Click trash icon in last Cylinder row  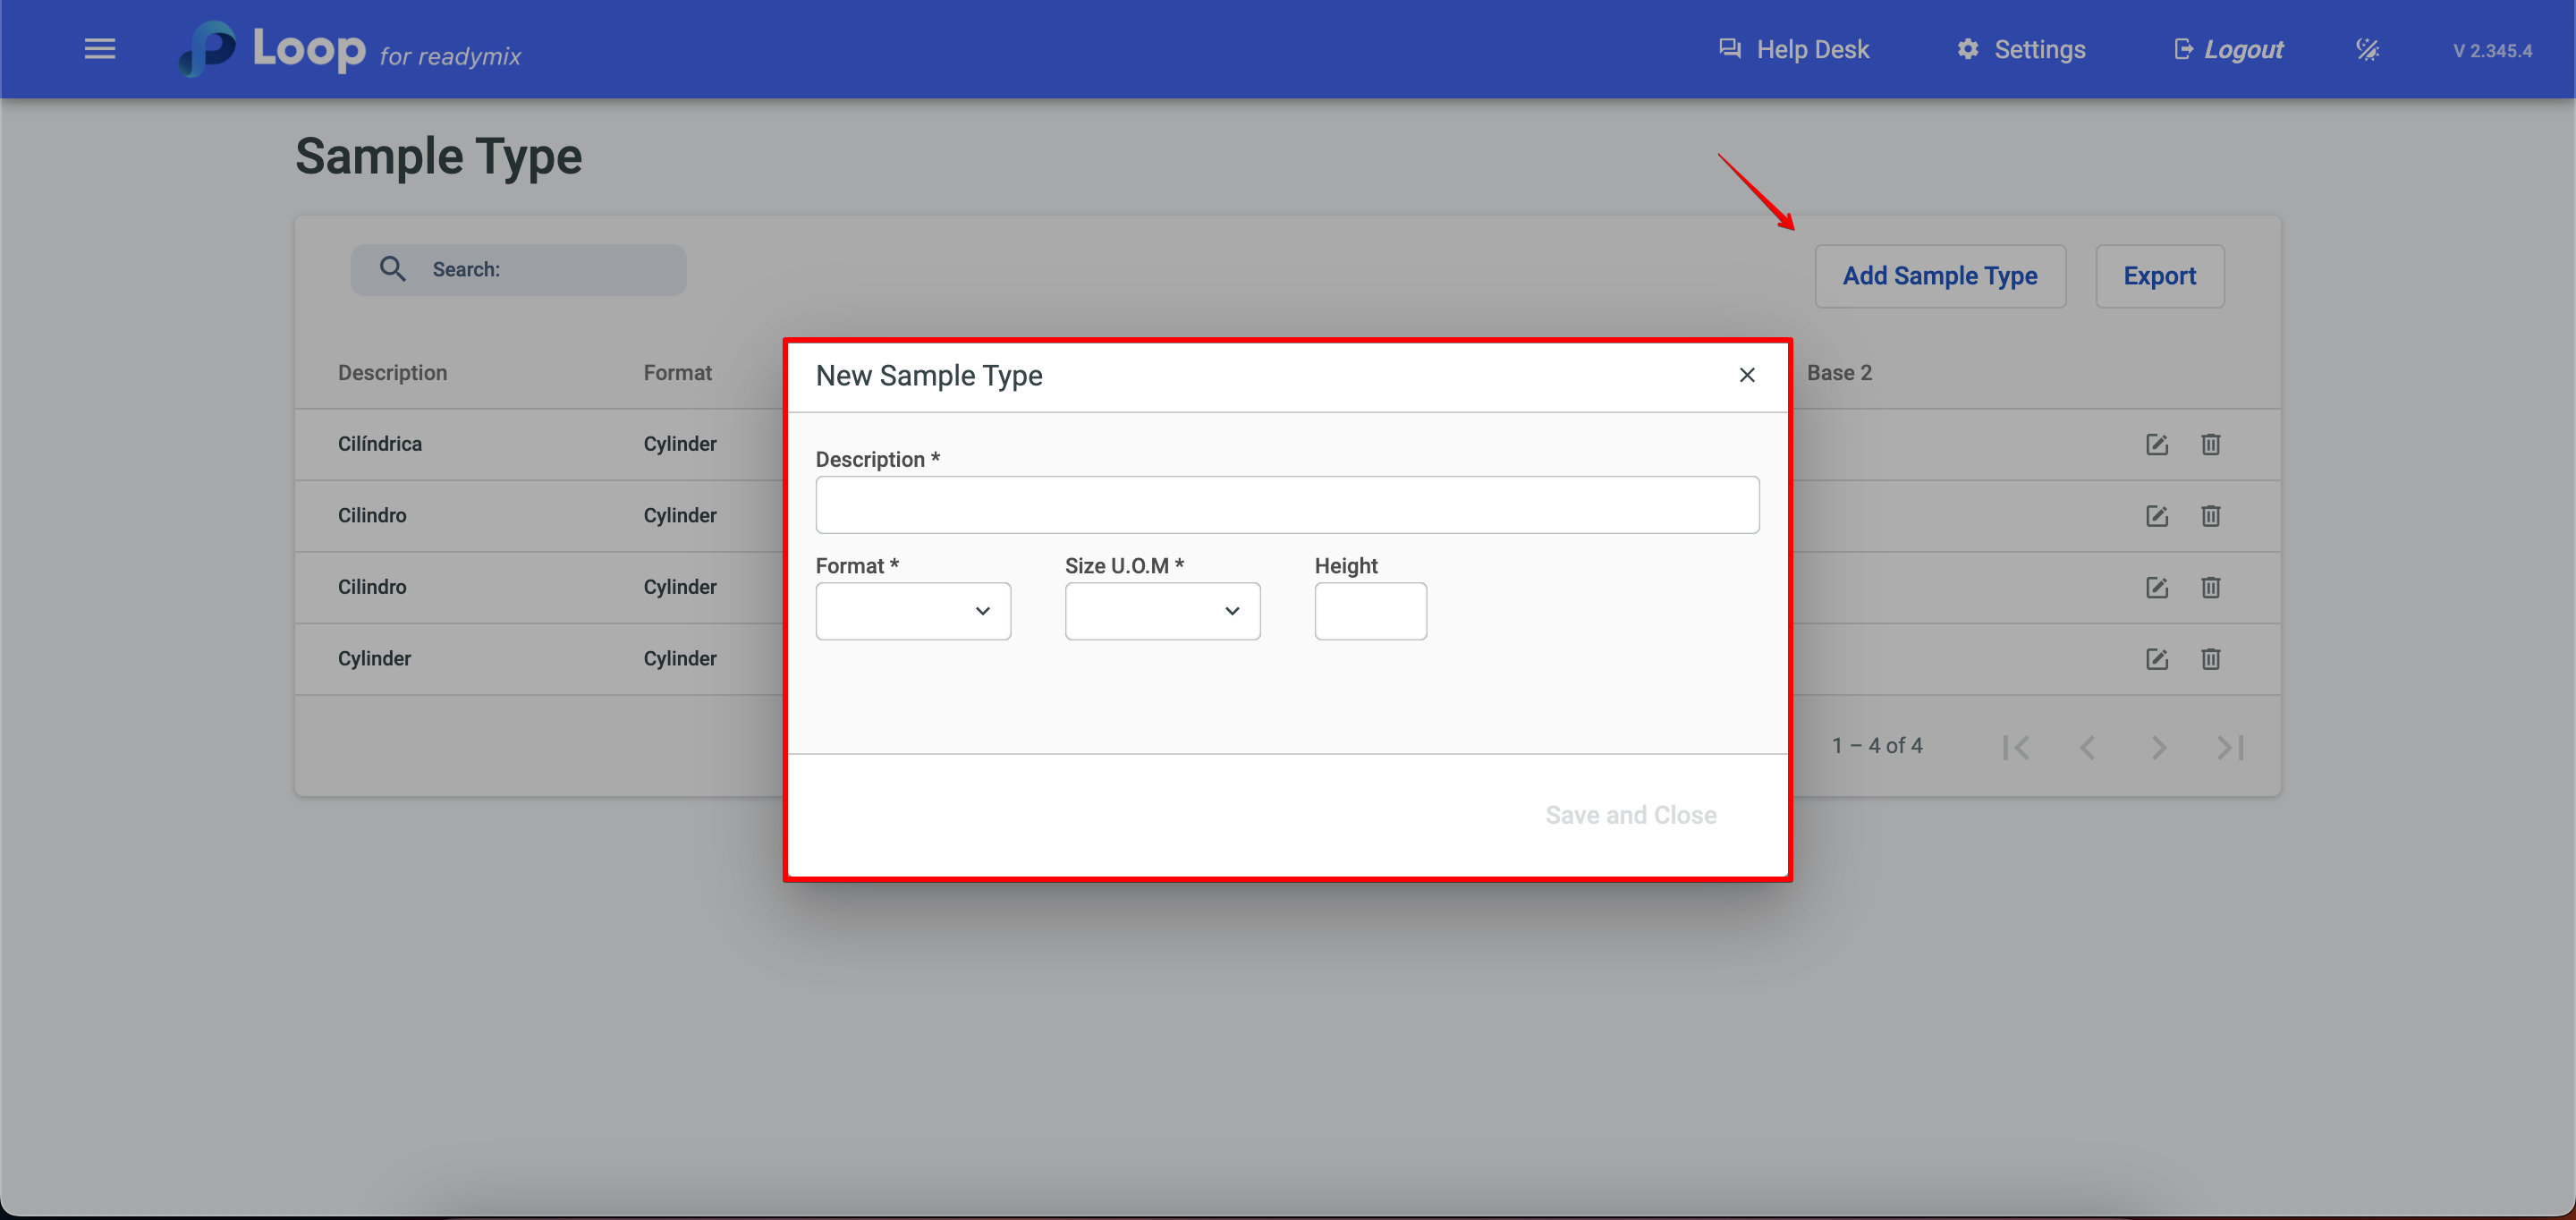tap(2210, 658)
